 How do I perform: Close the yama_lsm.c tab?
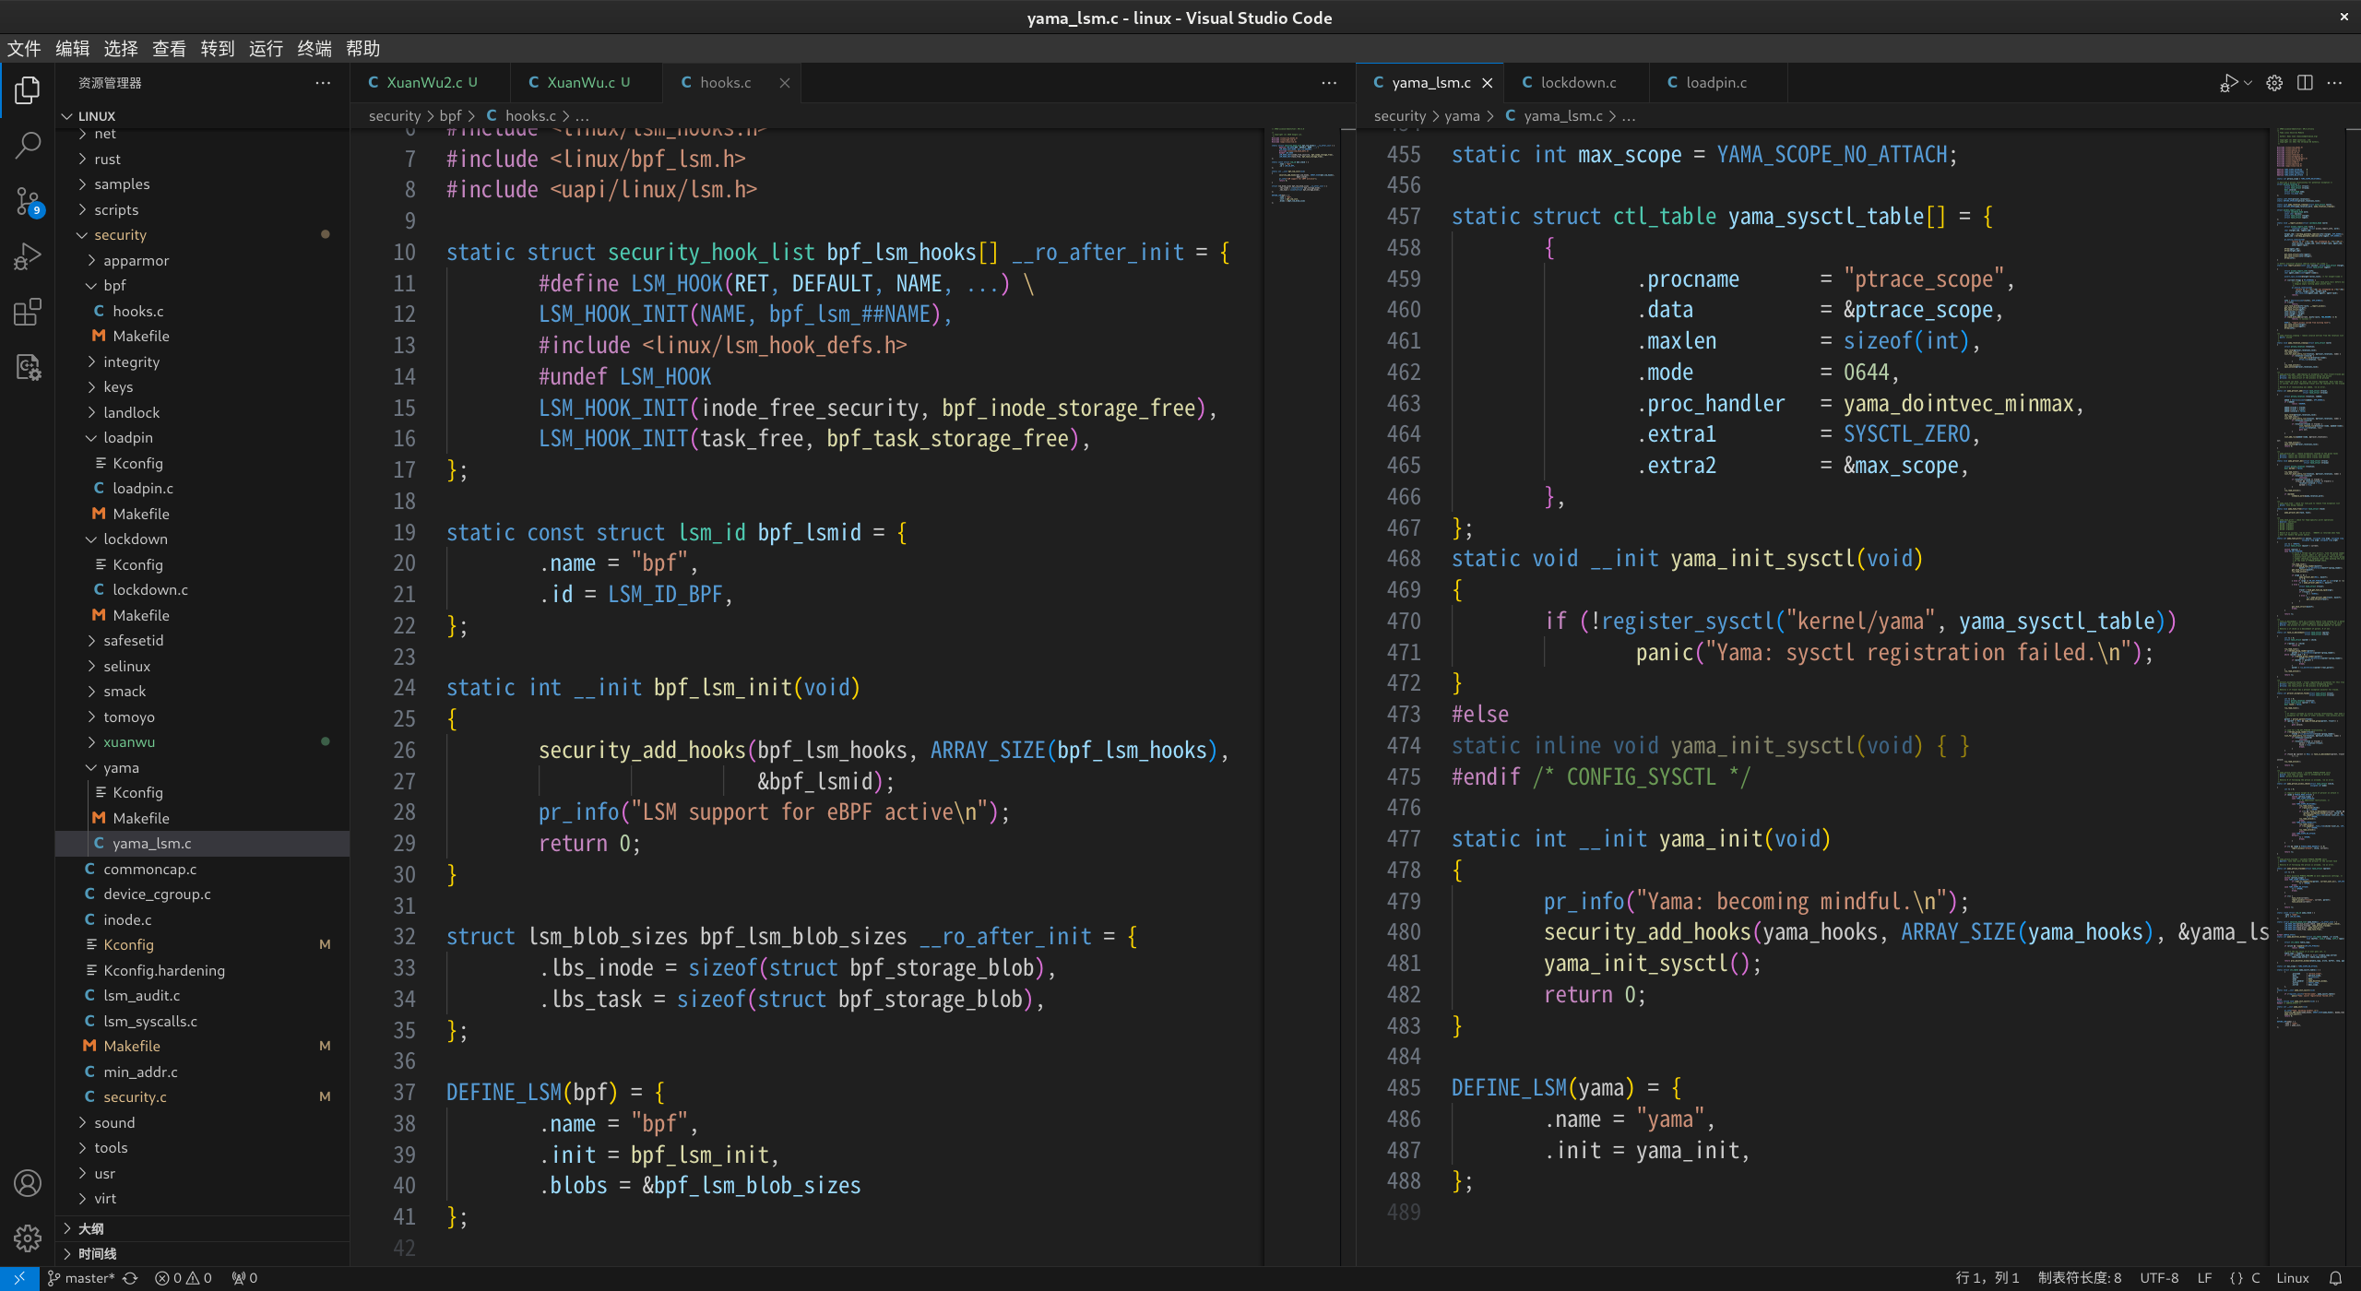pyautogui.click(x=1488, y=83)
